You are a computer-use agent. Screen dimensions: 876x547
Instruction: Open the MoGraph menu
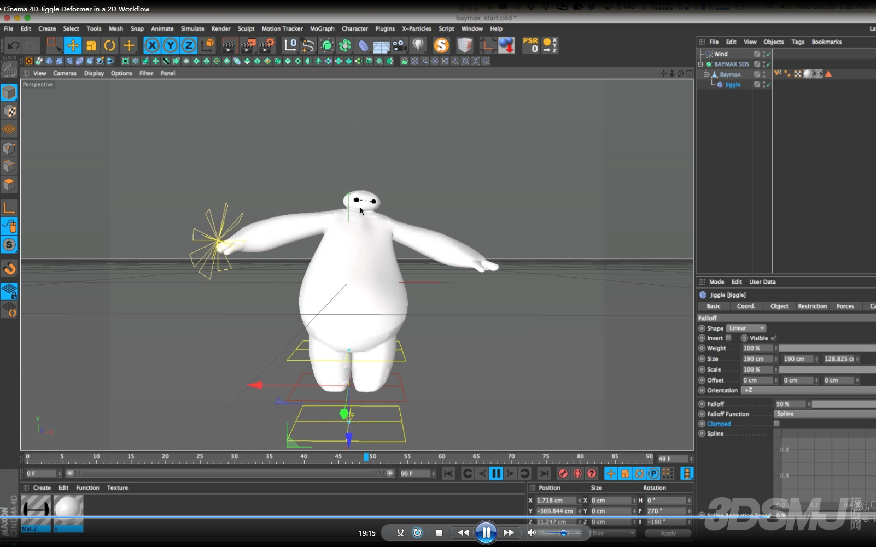322,29
